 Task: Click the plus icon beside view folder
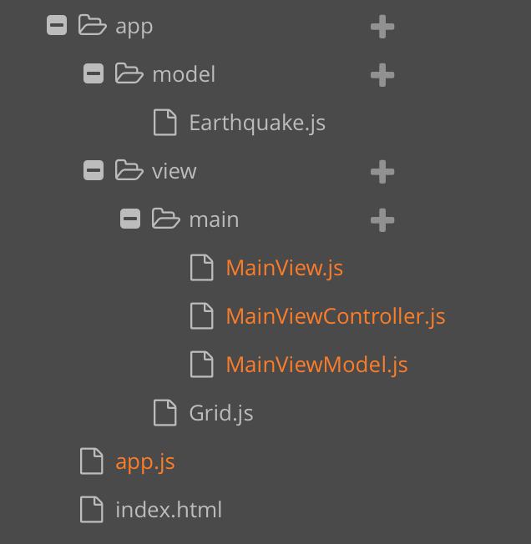[x=382, y=171]
